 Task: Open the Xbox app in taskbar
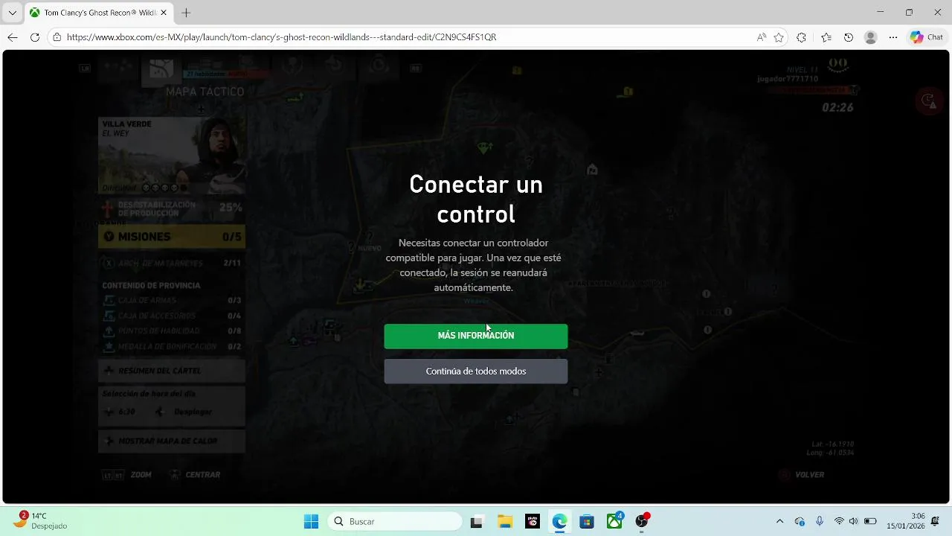pos(615,522)
